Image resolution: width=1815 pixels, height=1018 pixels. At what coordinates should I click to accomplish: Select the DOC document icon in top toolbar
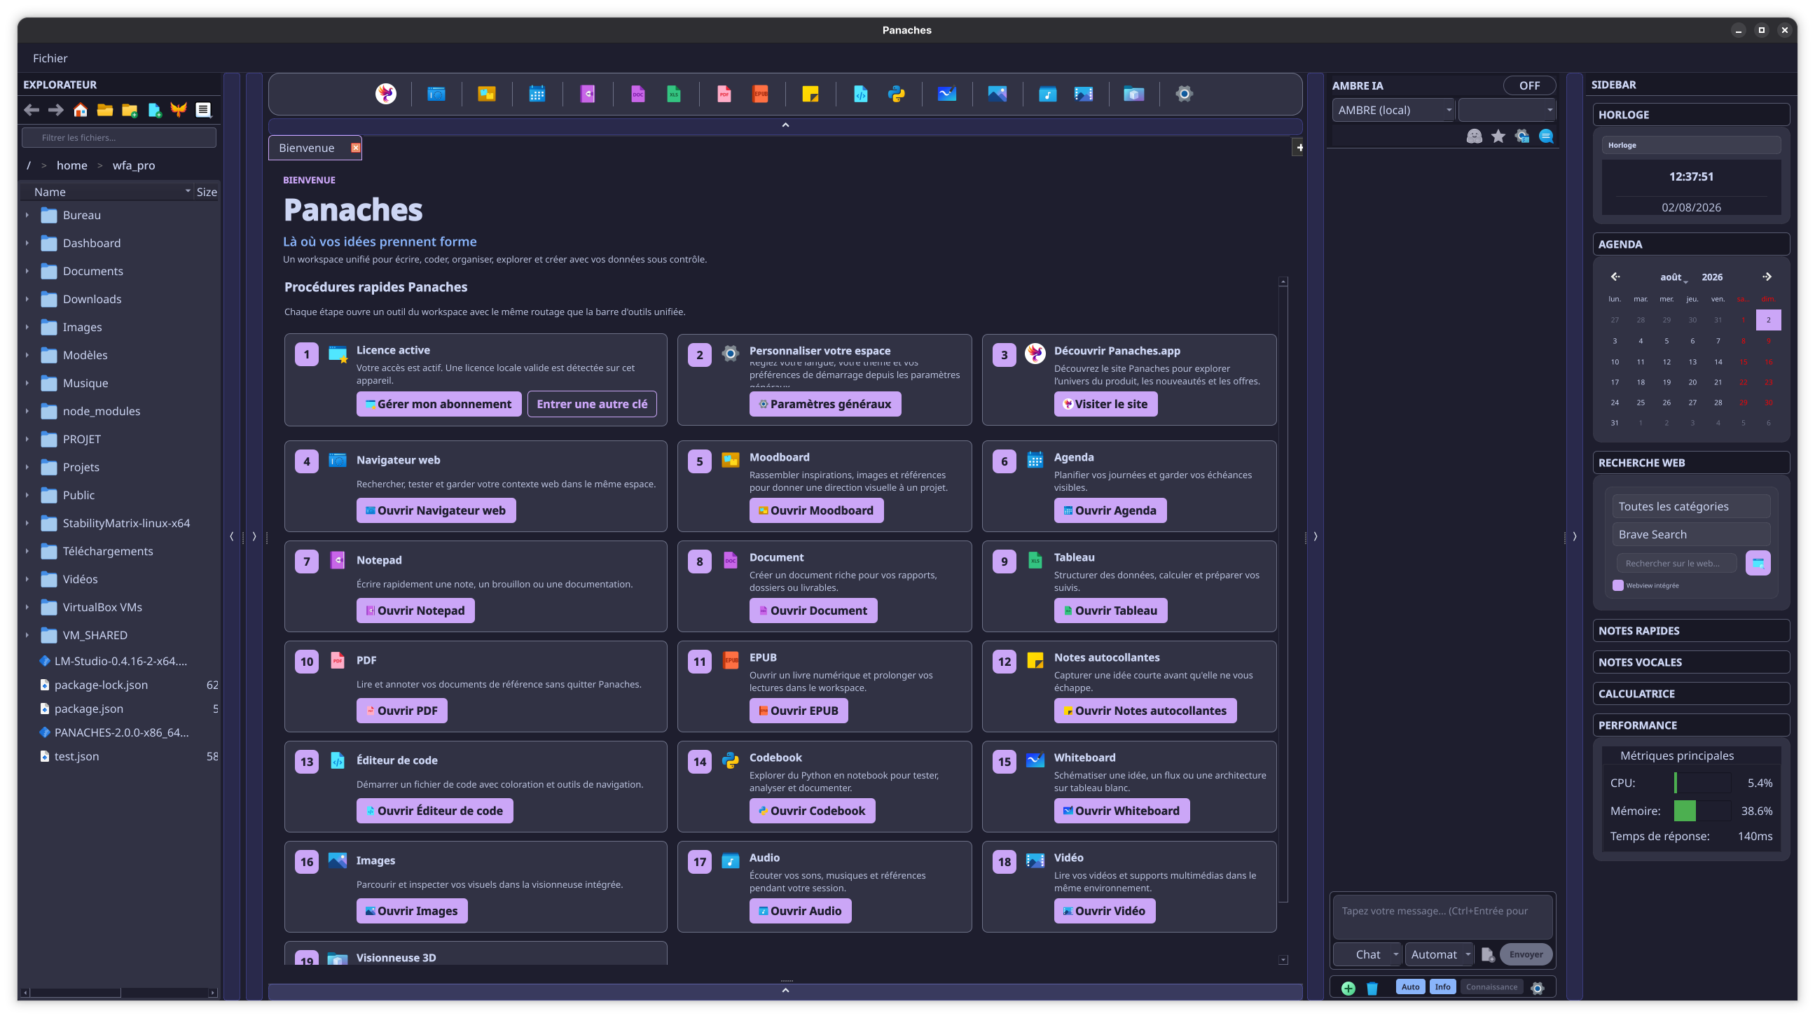pyautogui.click(x=637, y=94)
